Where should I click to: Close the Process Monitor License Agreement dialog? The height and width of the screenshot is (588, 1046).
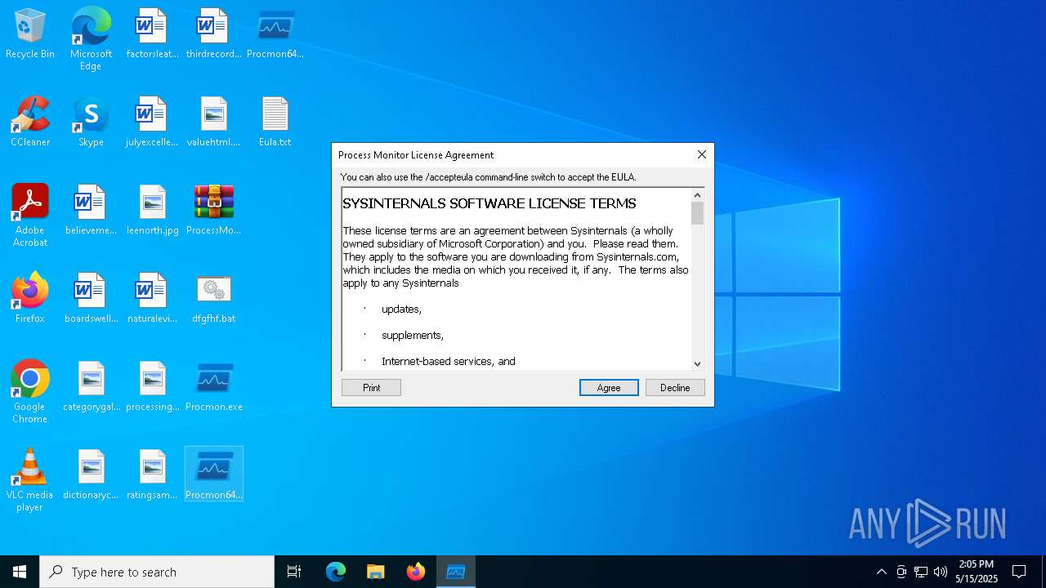701,154
